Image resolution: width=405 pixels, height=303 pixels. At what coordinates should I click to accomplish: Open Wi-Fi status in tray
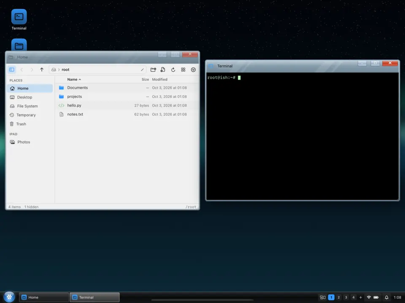(369, 298)
